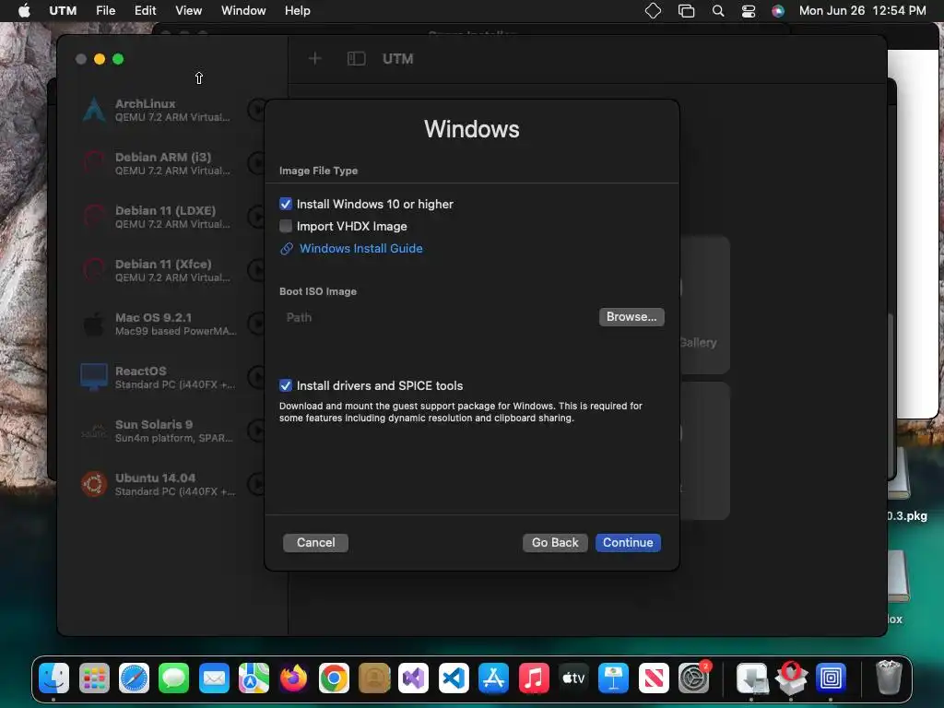This screenshot has height=708, width=944.
Task: Open Contacts app in the dock
Action: 374,678
